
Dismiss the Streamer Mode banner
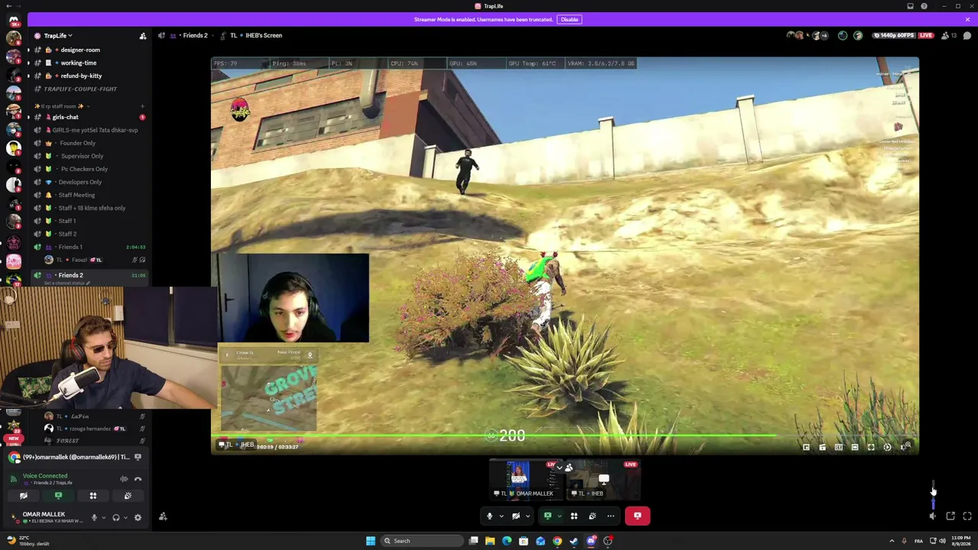(967, 19)
